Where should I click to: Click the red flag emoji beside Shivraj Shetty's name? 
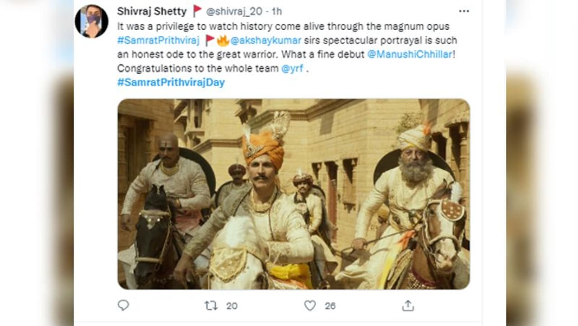pyautogui.click(x=197, y=11)
